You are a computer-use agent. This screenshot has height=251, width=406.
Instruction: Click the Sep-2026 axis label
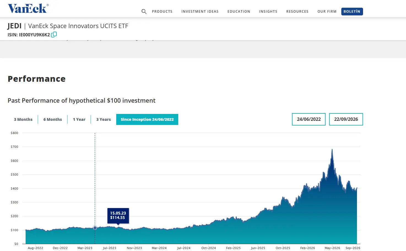[353, 248]
